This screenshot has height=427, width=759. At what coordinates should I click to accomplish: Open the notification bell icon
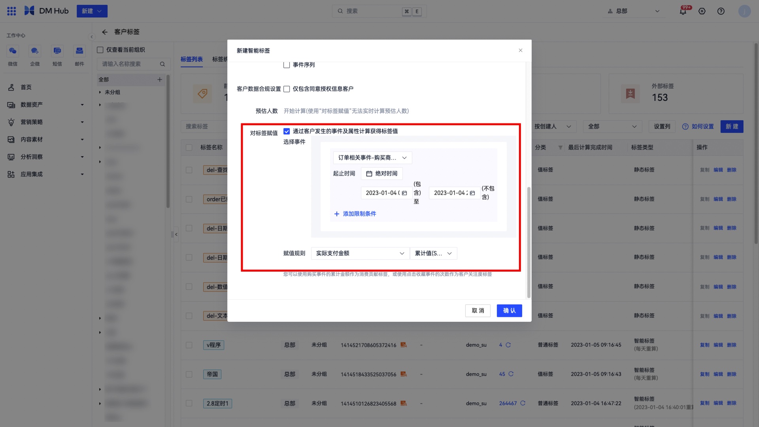(x=683, y=11)
